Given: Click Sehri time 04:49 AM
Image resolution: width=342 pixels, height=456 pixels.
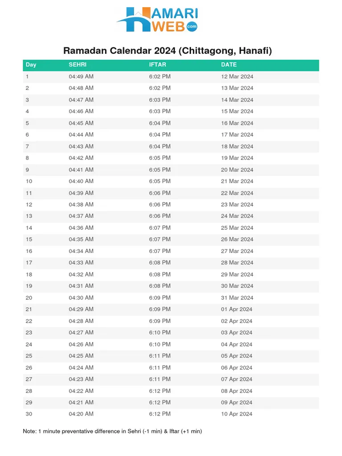Looking at the screenshot, I should pos(81,77).
